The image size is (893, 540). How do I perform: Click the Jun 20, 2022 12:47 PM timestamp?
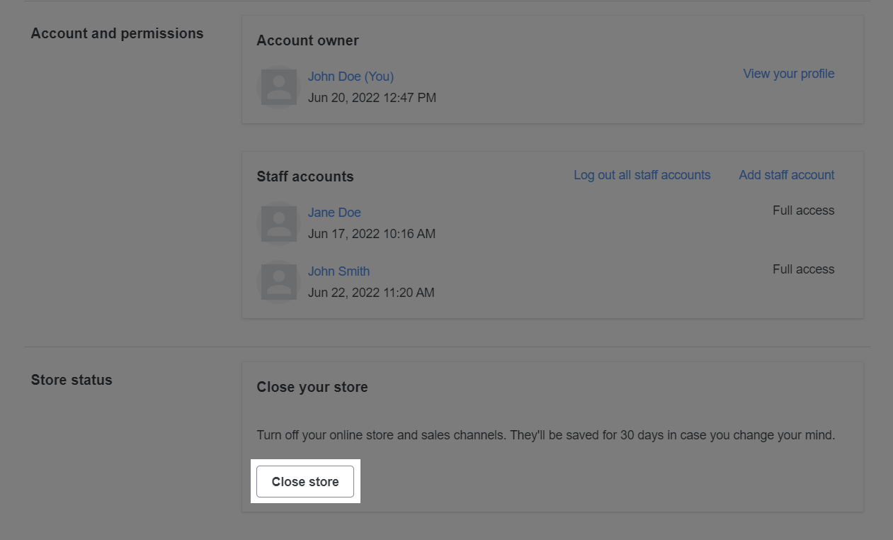click(x=372, y=98)
